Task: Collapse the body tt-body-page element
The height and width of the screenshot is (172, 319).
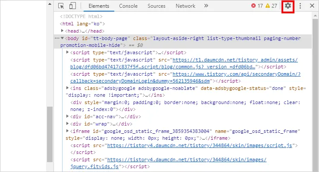Action: 63,38
